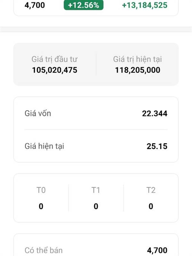This screenshot has height=256, width=192.
Task: Select the T1 column header
Action: 96,190
